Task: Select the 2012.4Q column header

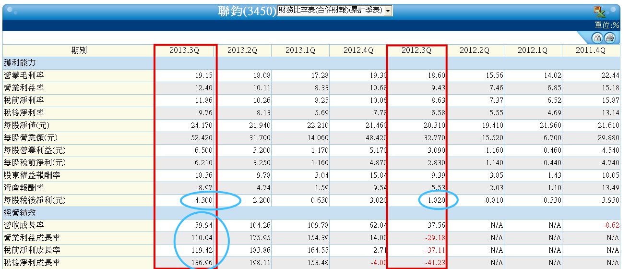Action: [x=358, y=50]
